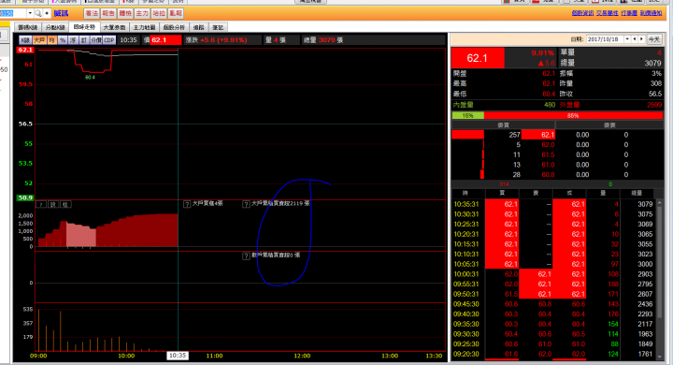Click the 今天 button
This screenshot has width=673, height=365.
[653, 39]
